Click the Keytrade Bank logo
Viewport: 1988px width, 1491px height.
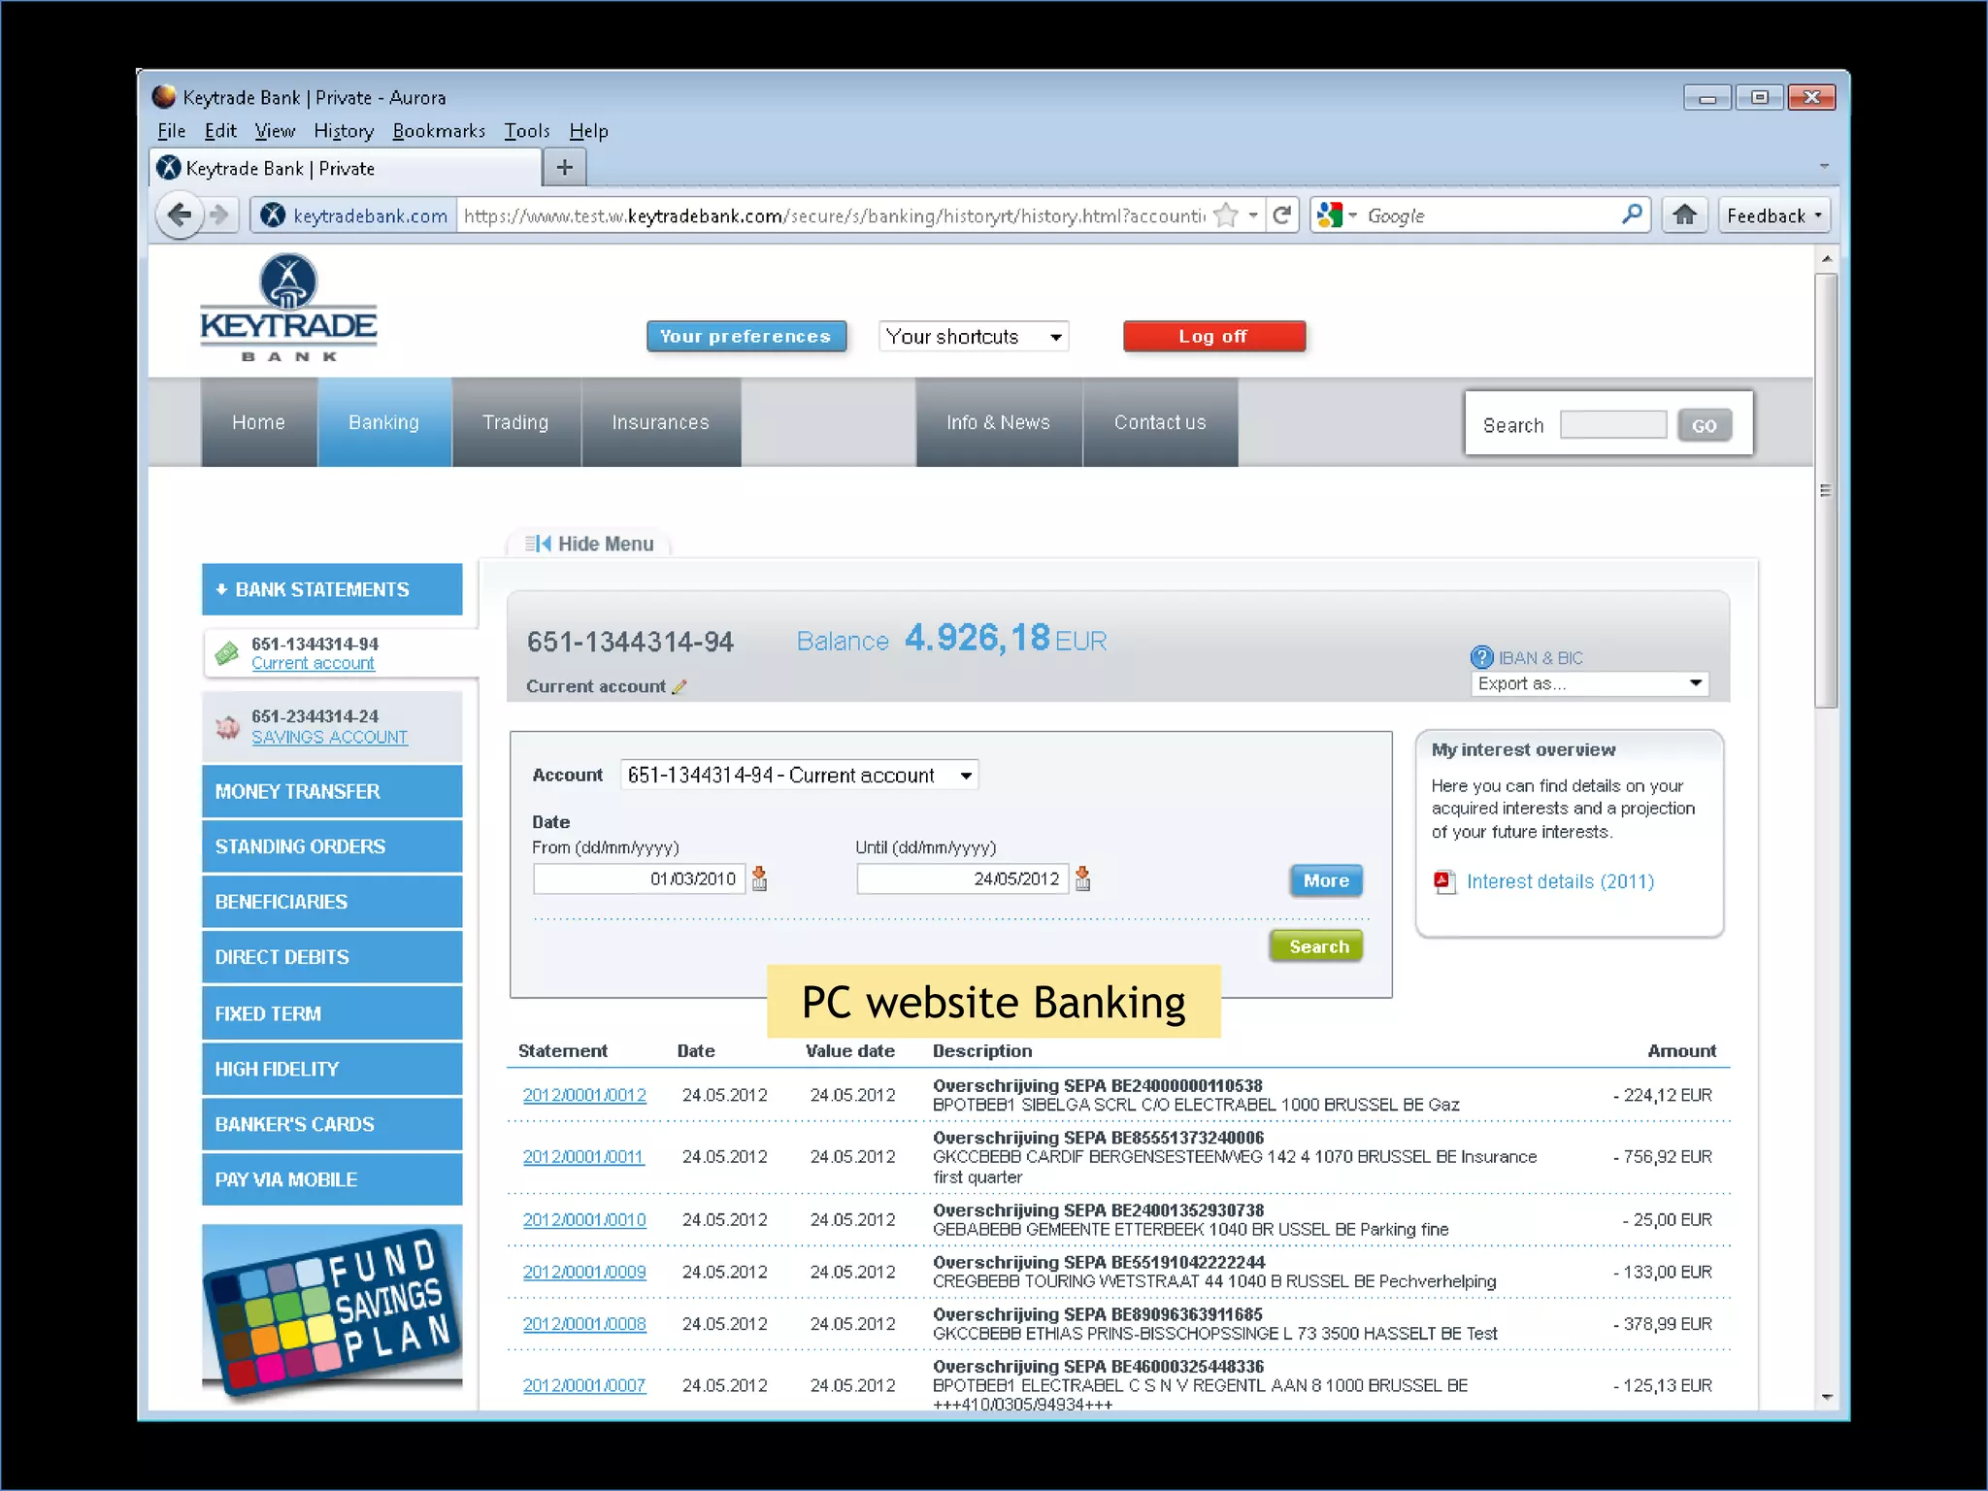tap(288, 308)
